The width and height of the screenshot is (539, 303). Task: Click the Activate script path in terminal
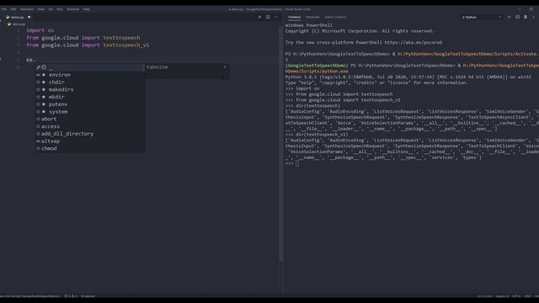468,54
